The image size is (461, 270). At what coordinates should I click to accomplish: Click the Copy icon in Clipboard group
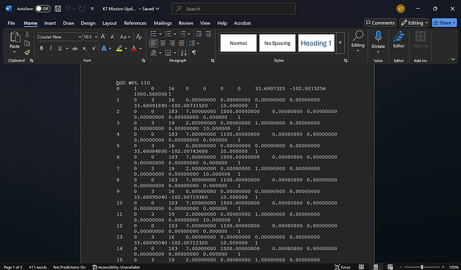tap(27, 43)
